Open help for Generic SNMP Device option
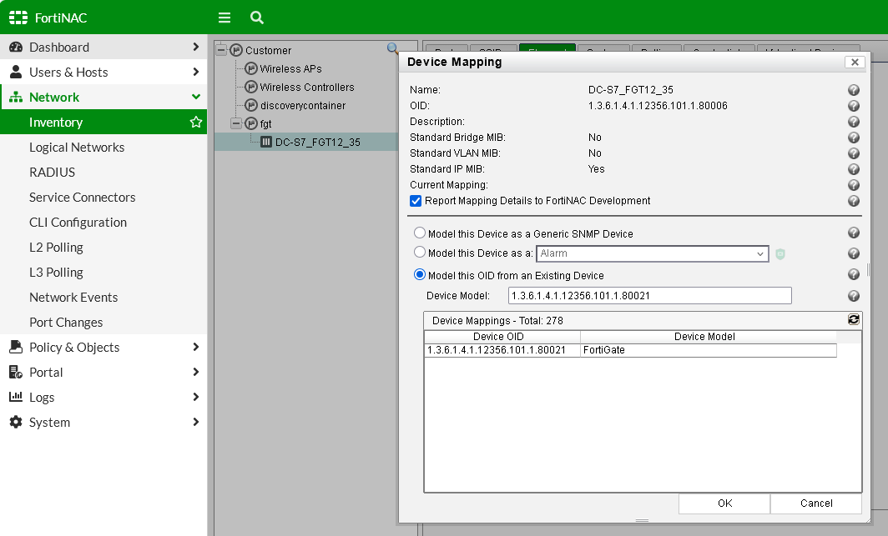Image resolution: width=888 pixels, height=536 pixels. pyautogui.click(x=854, y=233)
